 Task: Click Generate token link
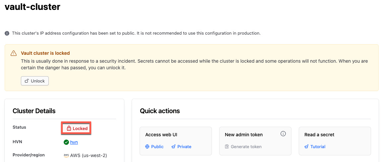(x=246, y=147)
